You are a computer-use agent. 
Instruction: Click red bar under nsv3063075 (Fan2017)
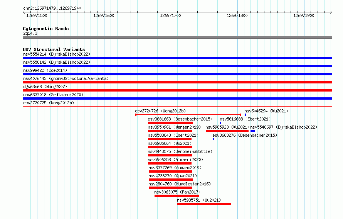coord(177,196)
